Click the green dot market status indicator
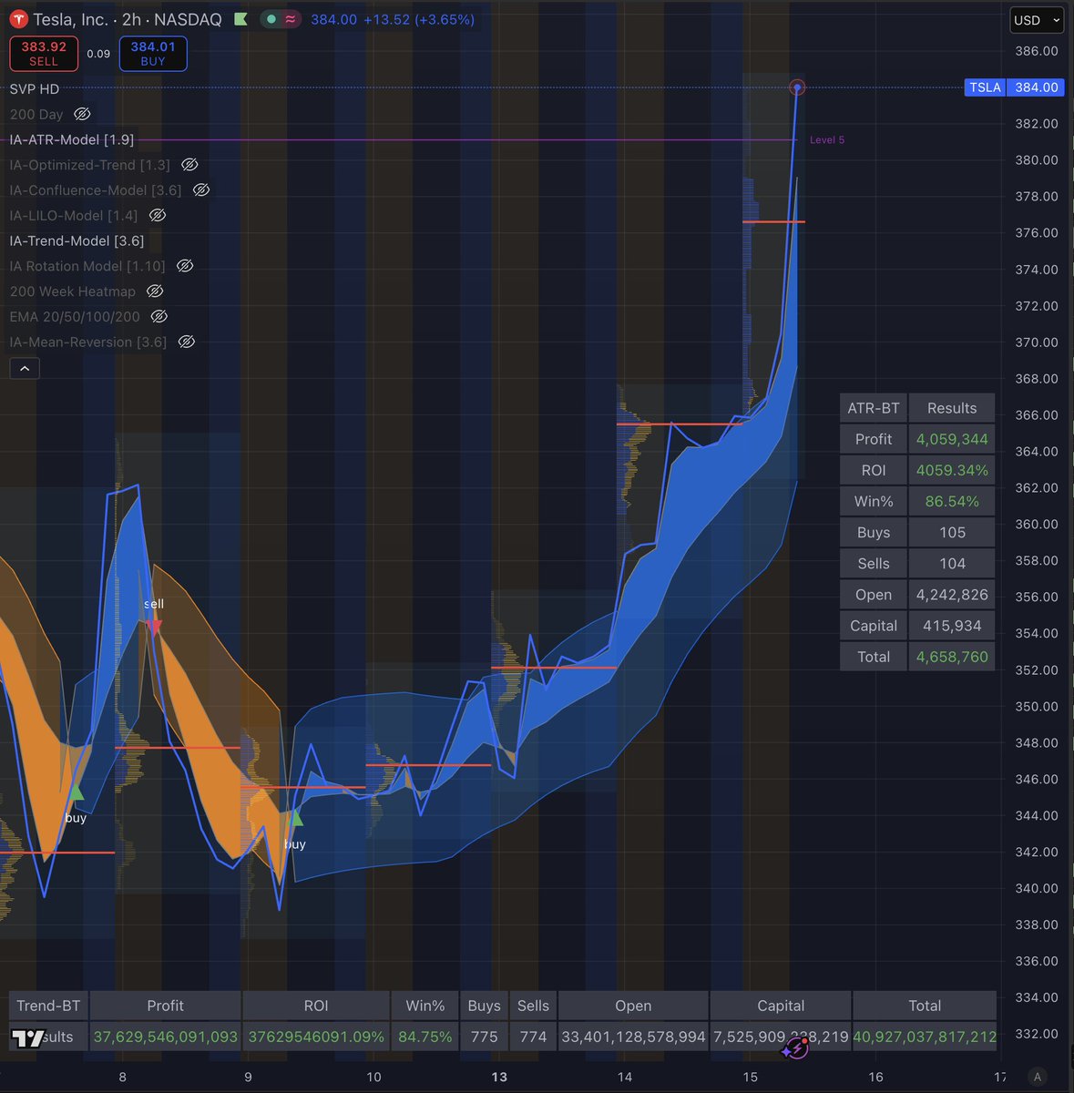The height and width of the screenshot is (1093, 1074). point(271,19)
